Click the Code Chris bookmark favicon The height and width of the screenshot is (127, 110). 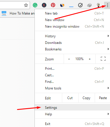[x=4, y=13]
